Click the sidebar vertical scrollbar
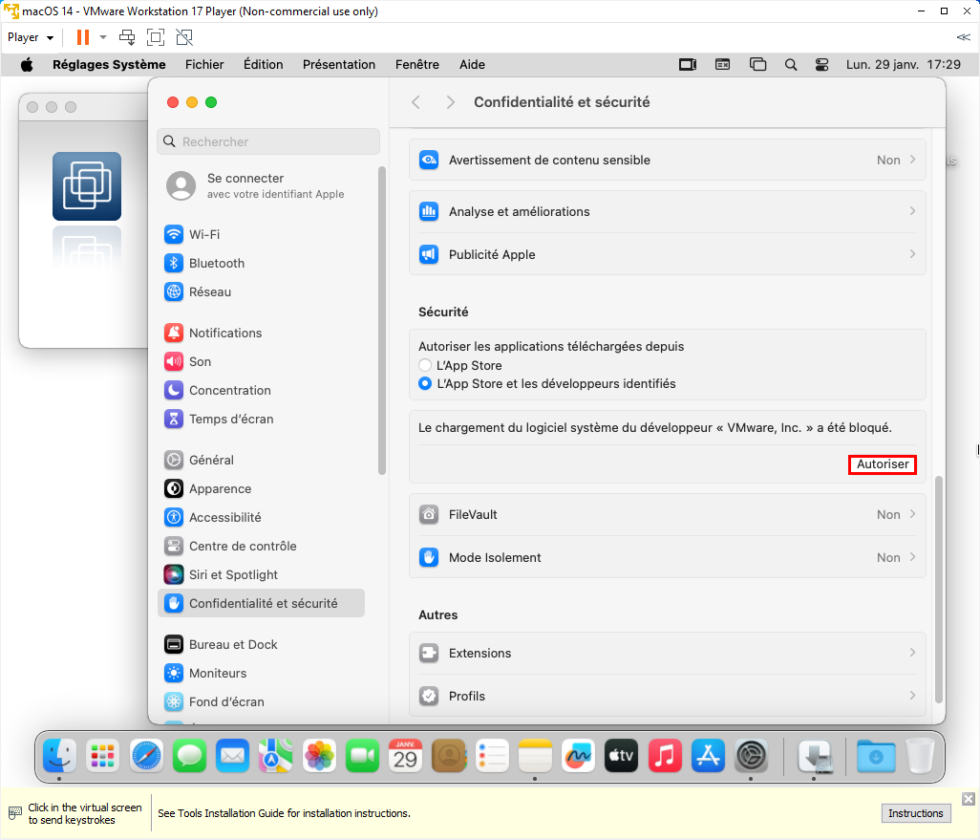 (381, 320)
